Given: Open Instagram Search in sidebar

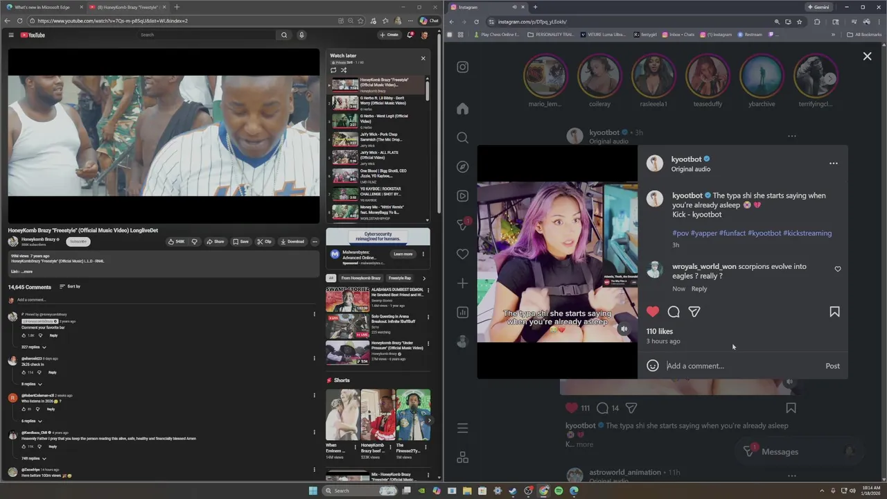Looking at the screenshot, I should [462, 137].
